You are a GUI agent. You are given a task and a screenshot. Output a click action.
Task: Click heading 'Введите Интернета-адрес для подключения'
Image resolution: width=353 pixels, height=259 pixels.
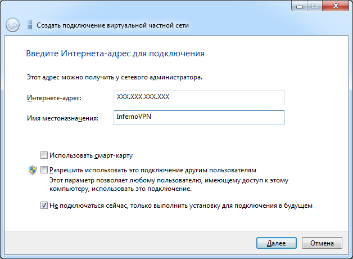click(115, 53)
